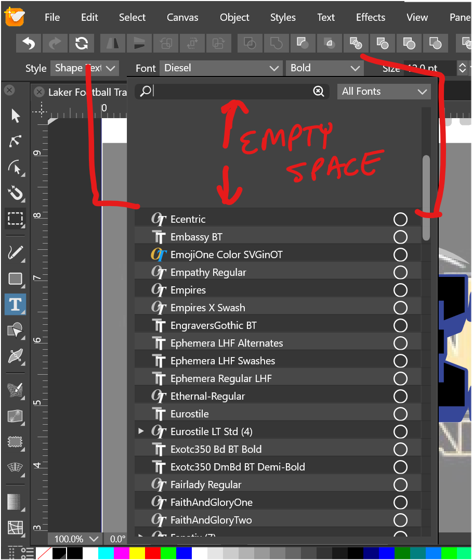Viewport: 472px width, 560px height.
Task: Select the Text tool
Action: click(x=16, y=304)
